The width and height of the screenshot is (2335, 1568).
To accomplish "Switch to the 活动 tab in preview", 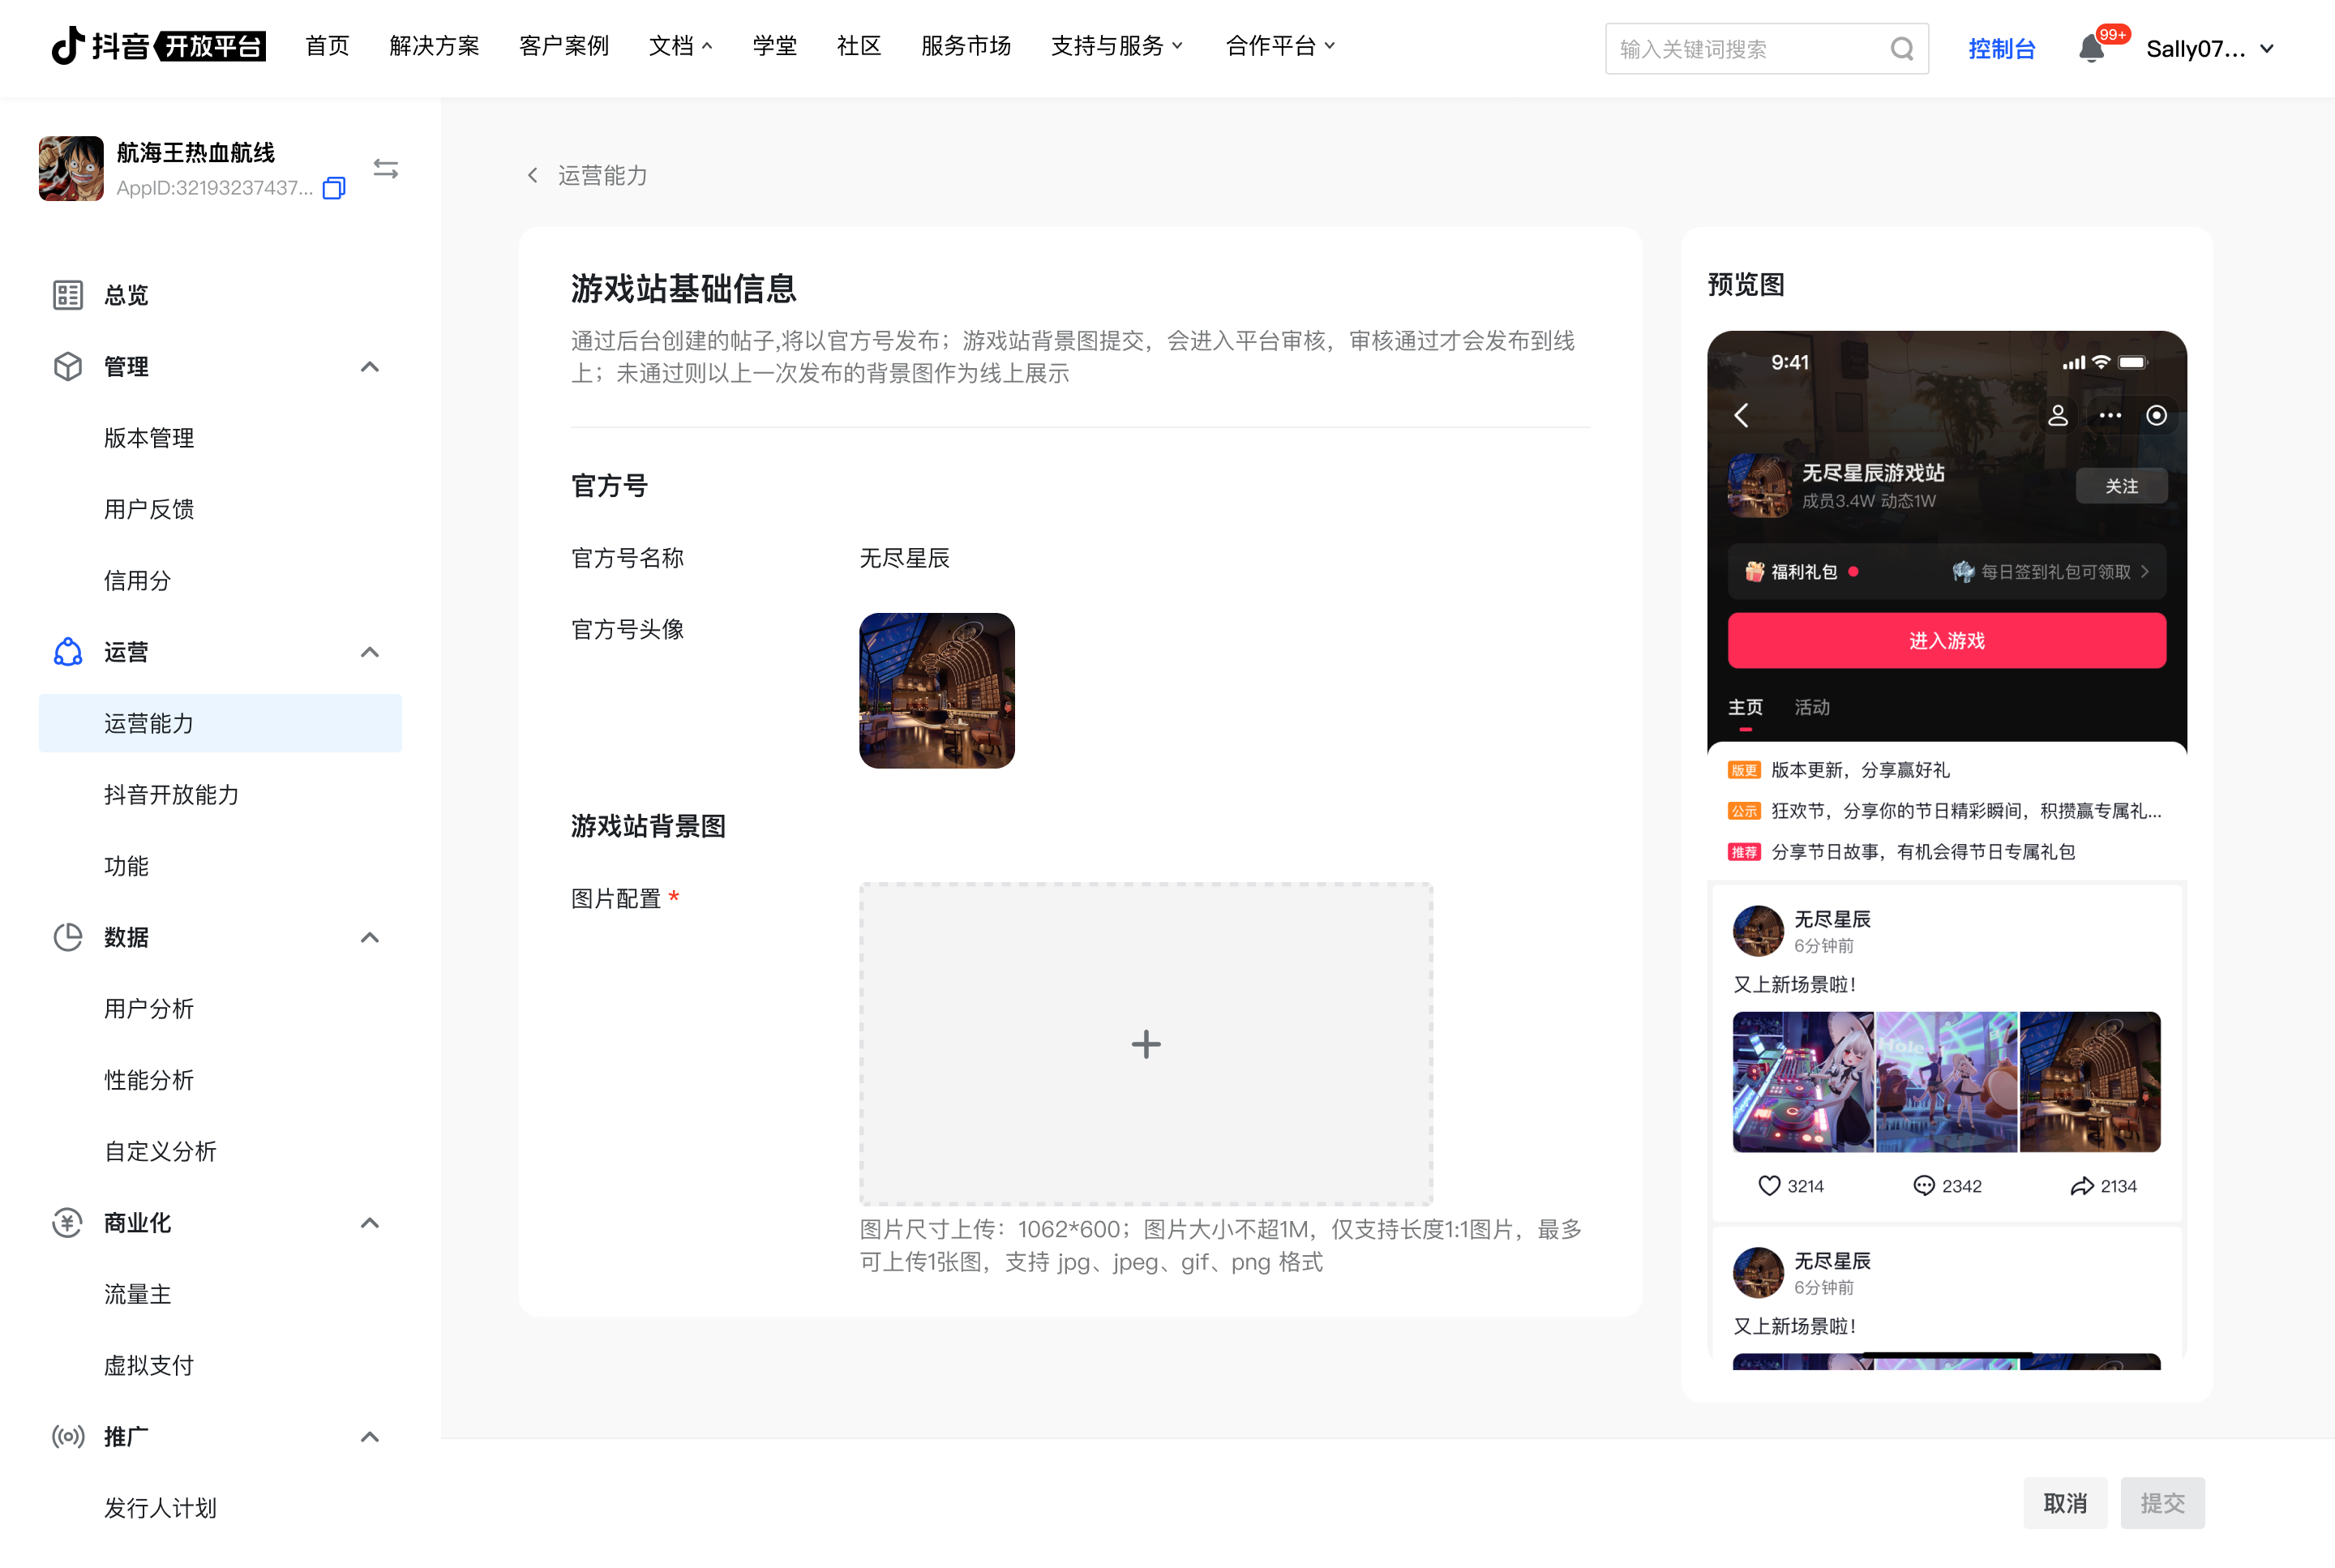I will tap(1811, 707).
